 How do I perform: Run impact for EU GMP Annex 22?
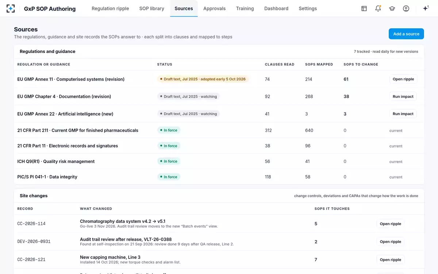(x=403, y=114)
